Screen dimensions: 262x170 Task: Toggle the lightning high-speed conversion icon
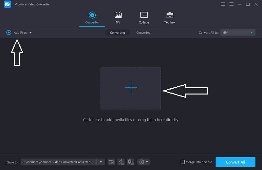(121, 162)
